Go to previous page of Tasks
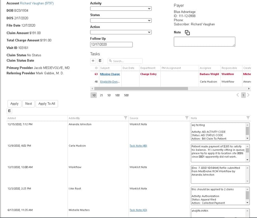The height and width of the screenshot is (218, 257). pos(238,95)
